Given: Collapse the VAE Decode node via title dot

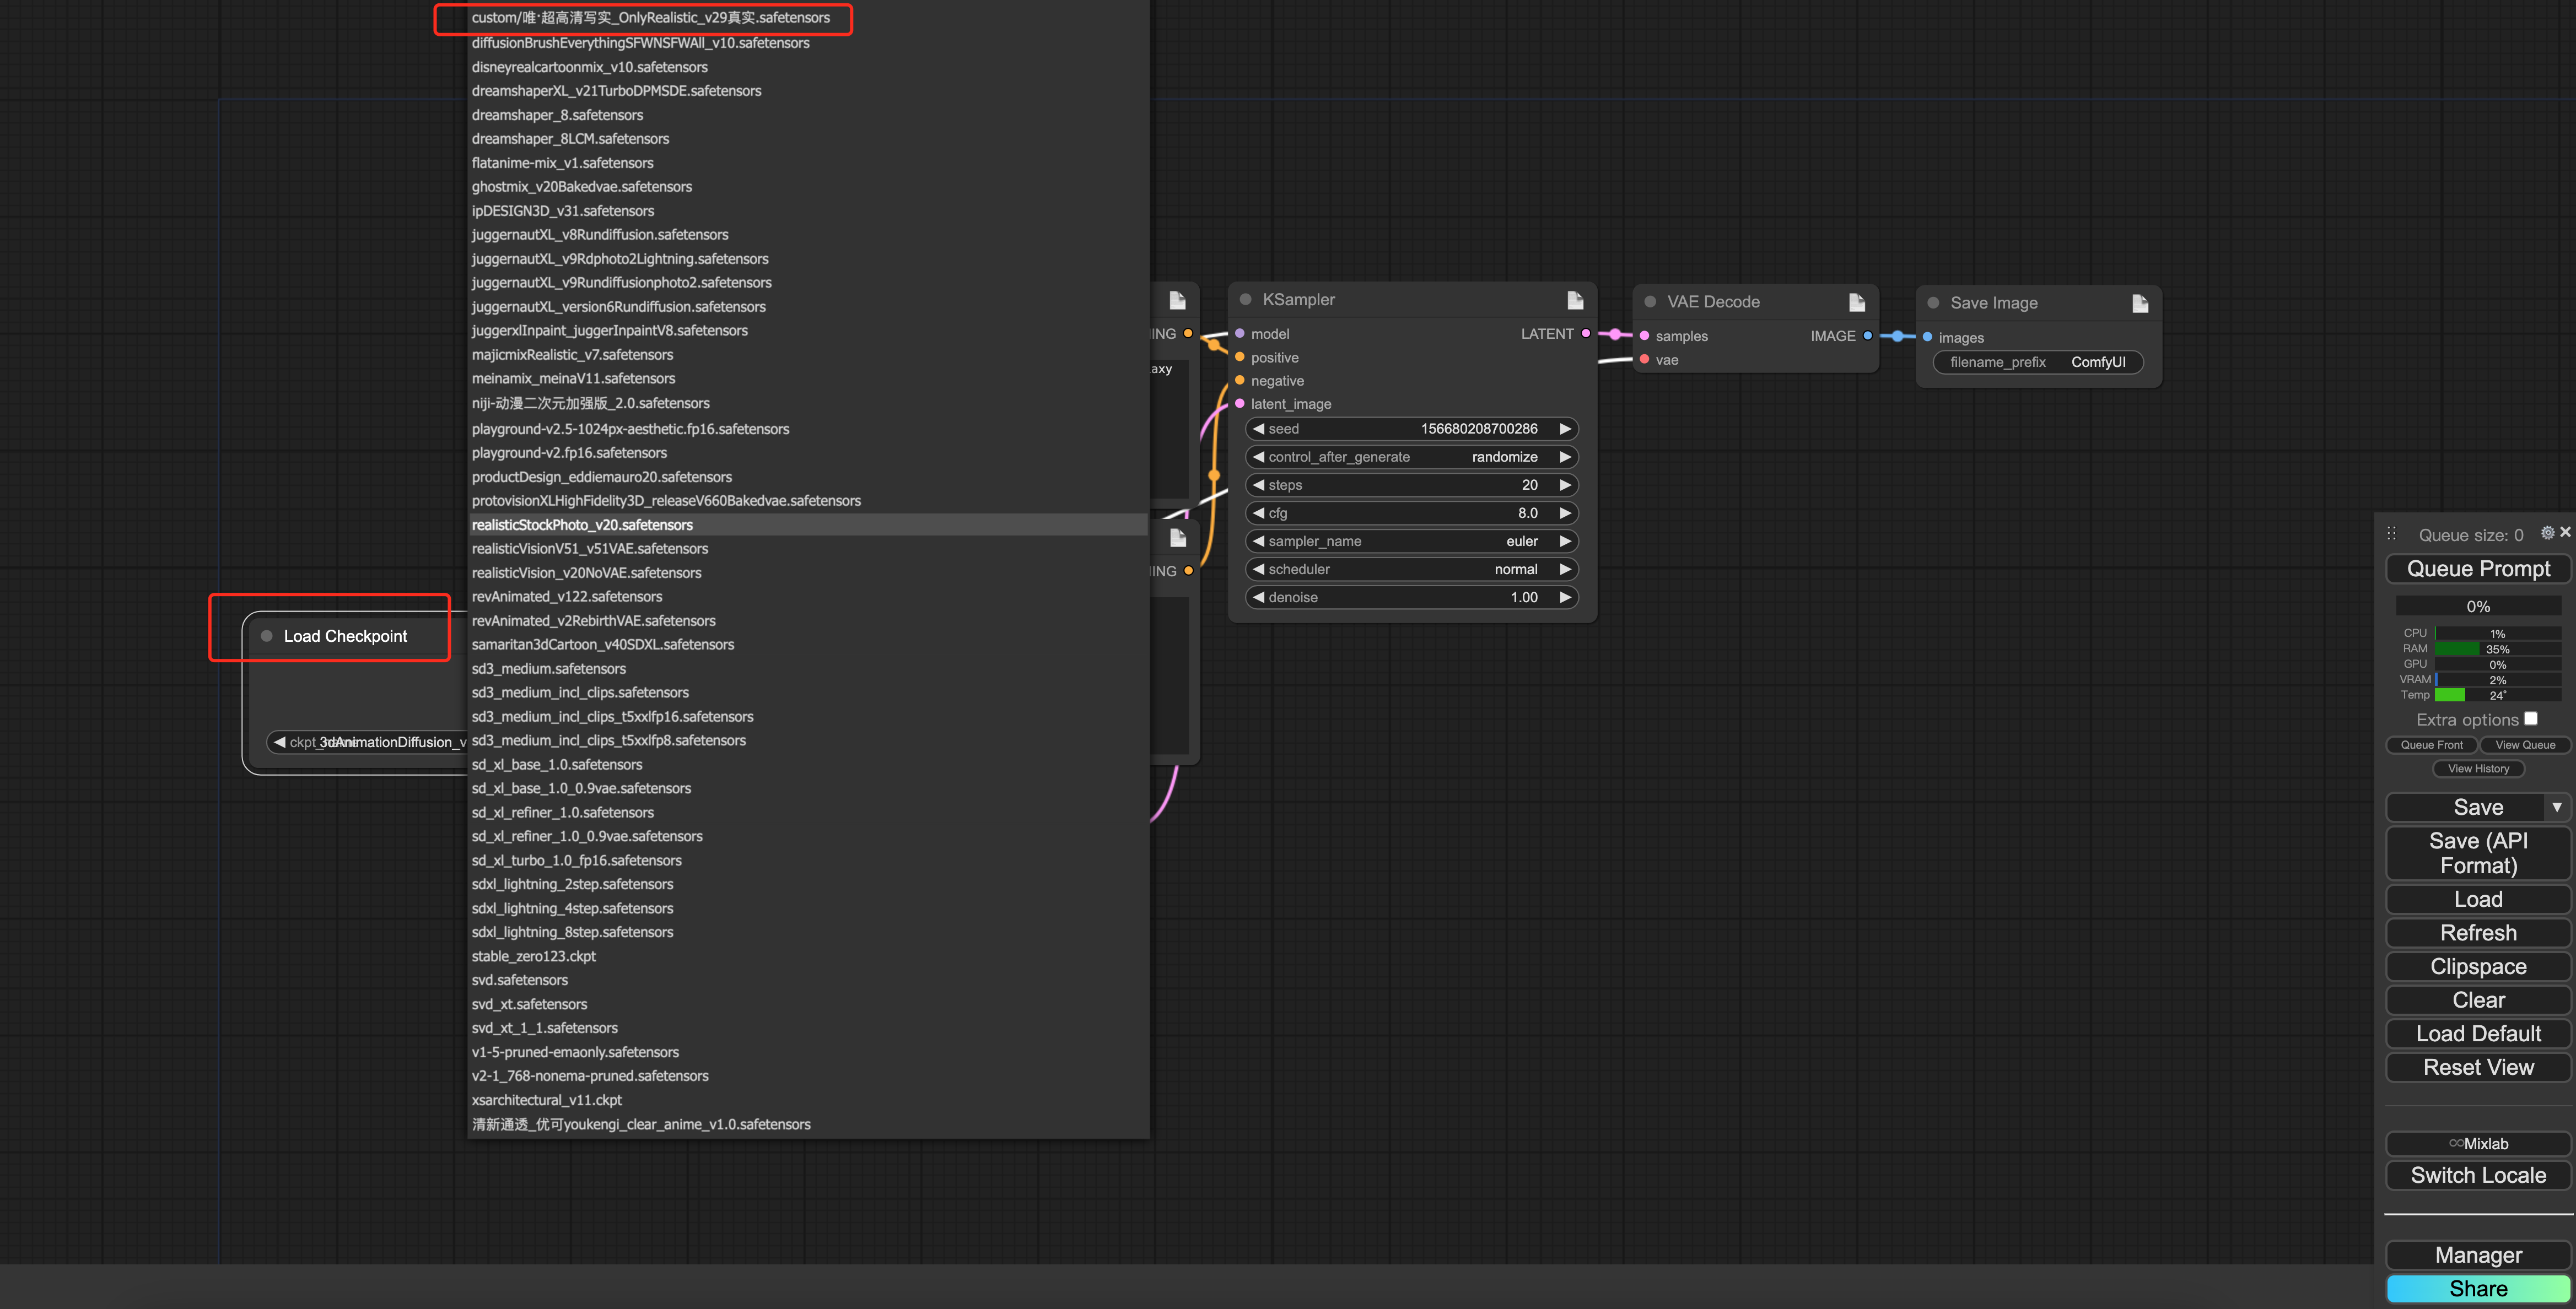Looking at the screenshot, I should [x=1650, y=301].
